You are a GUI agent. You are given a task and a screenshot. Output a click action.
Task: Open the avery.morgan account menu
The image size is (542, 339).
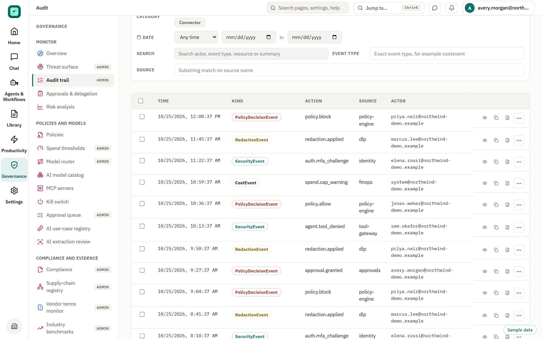point(498,8)
